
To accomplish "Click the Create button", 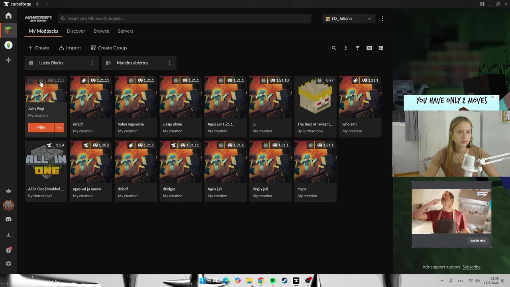I will click(39, 48).
